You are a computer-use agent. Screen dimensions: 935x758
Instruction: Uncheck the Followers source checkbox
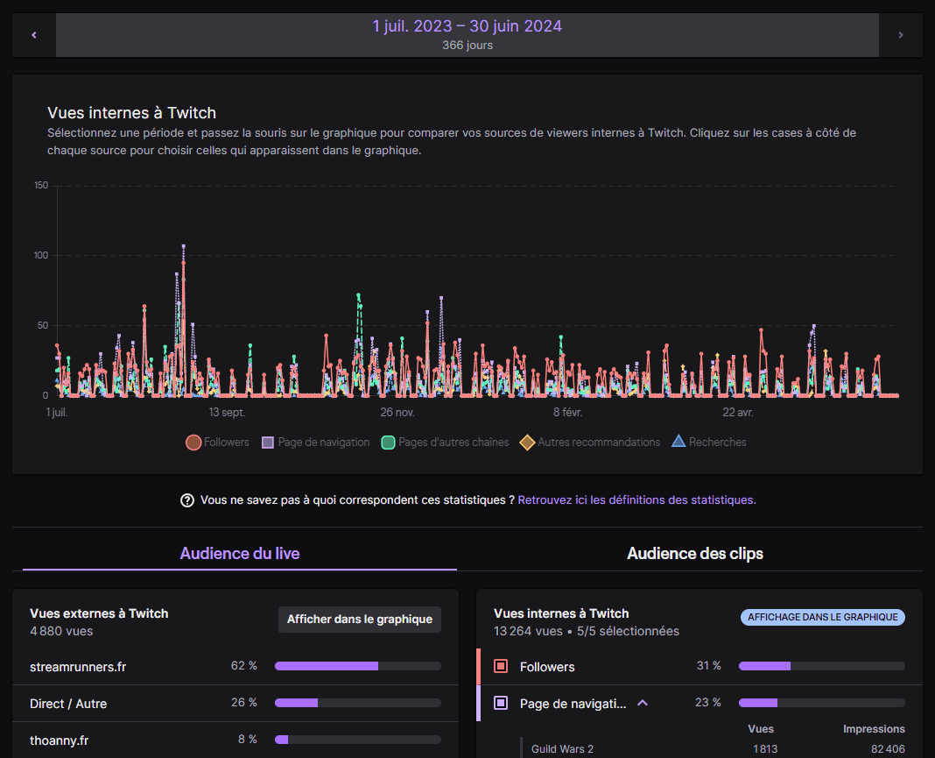tap(501, 667)
